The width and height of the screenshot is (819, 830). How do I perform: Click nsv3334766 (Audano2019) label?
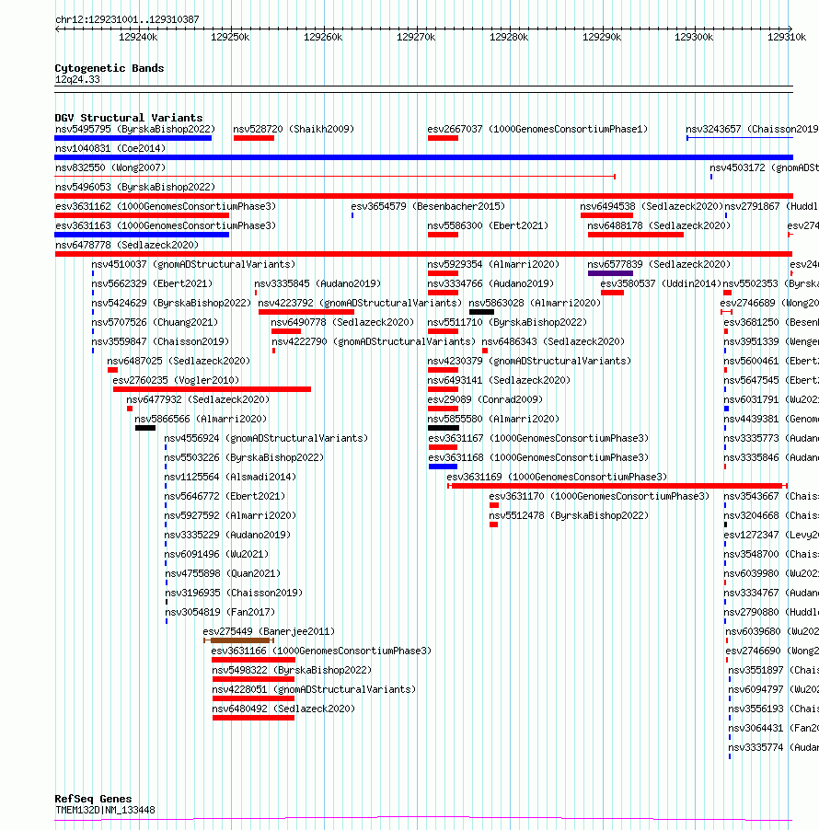490,283
